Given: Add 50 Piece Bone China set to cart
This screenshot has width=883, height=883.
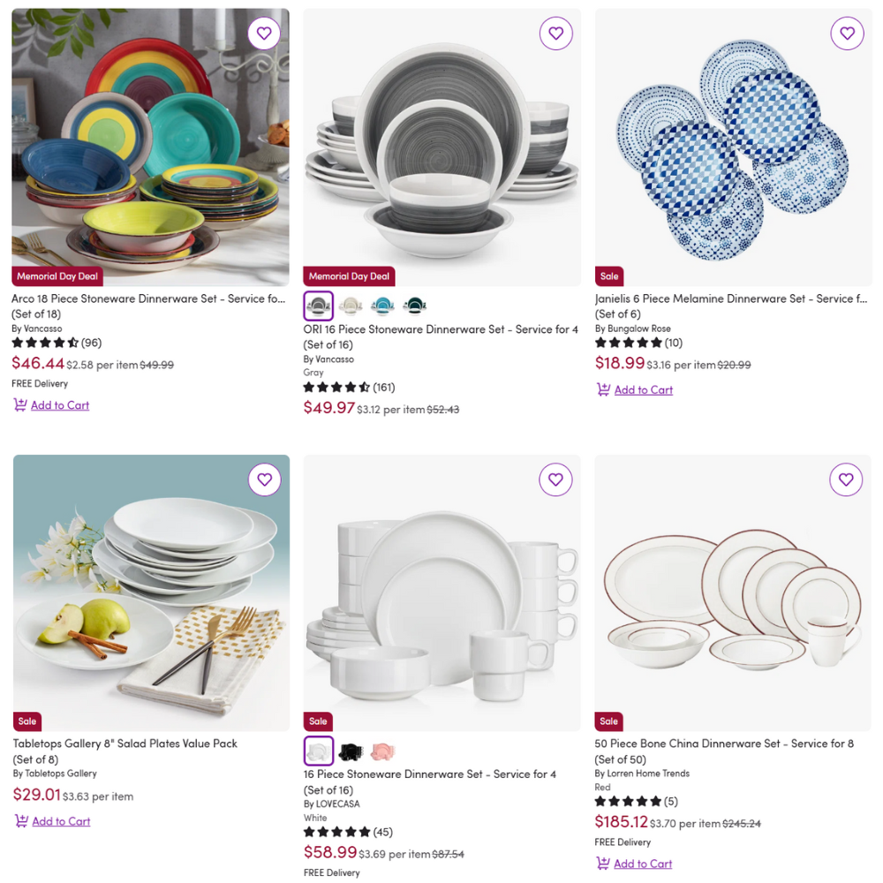Looking at the screenshot, I should tap(643, 864).
